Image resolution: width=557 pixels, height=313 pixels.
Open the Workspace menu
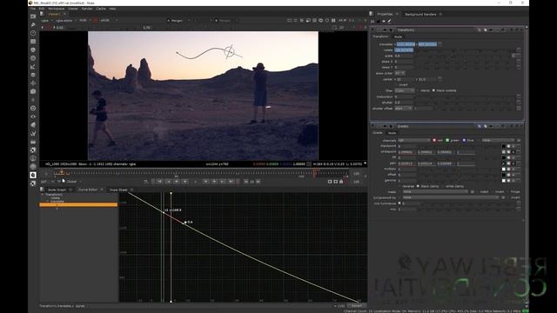56,9
